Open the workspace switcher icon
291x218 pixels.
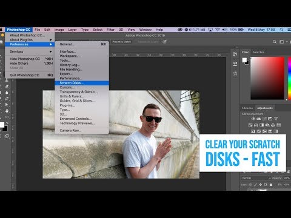pyautogui.click(x=281, y=42)
